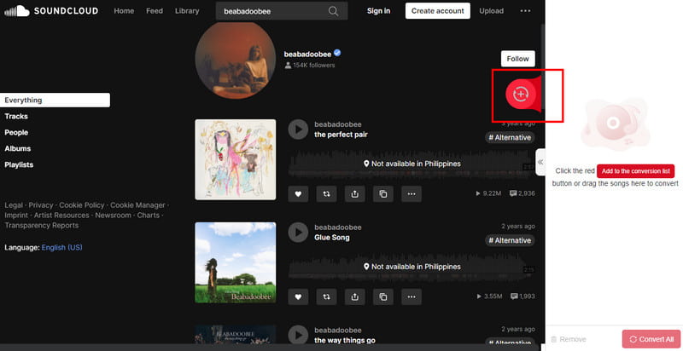This screenshot has height=351, width=683.
Task: Open the Library page
Action: 187,11
